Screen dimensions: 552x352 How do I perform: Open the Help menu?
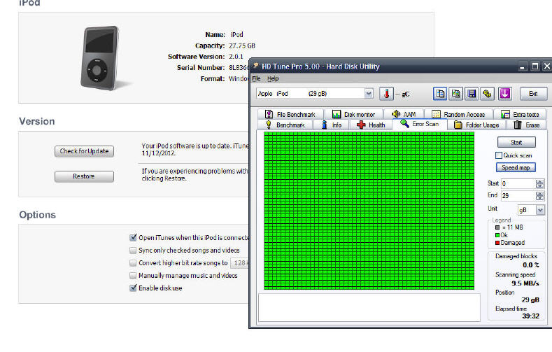pos(273,78)
